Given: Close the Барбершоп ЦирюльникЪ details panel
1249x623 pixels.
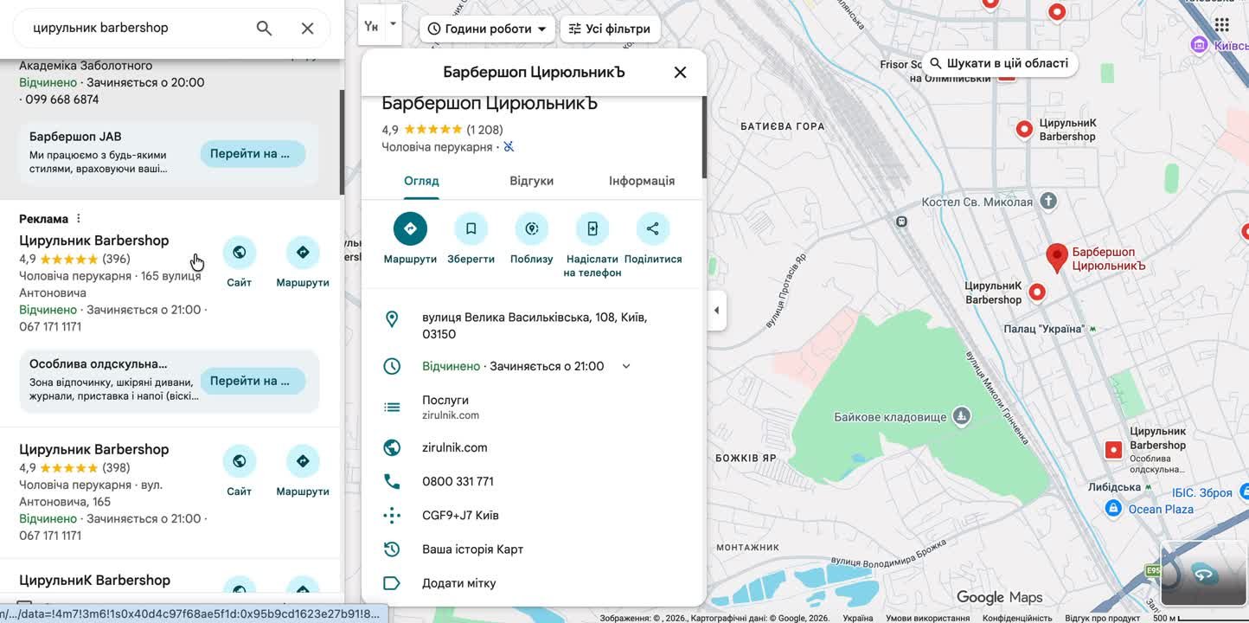Looking at the screenshot, I should click(x=680, y=73).
